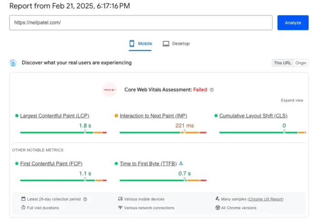
Task: Click the green dot beside TTFB
Action: click(116, 163)
